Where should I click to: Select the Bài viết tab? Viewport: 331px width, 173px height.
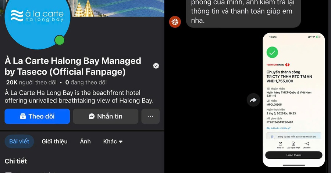coord(19,142)
